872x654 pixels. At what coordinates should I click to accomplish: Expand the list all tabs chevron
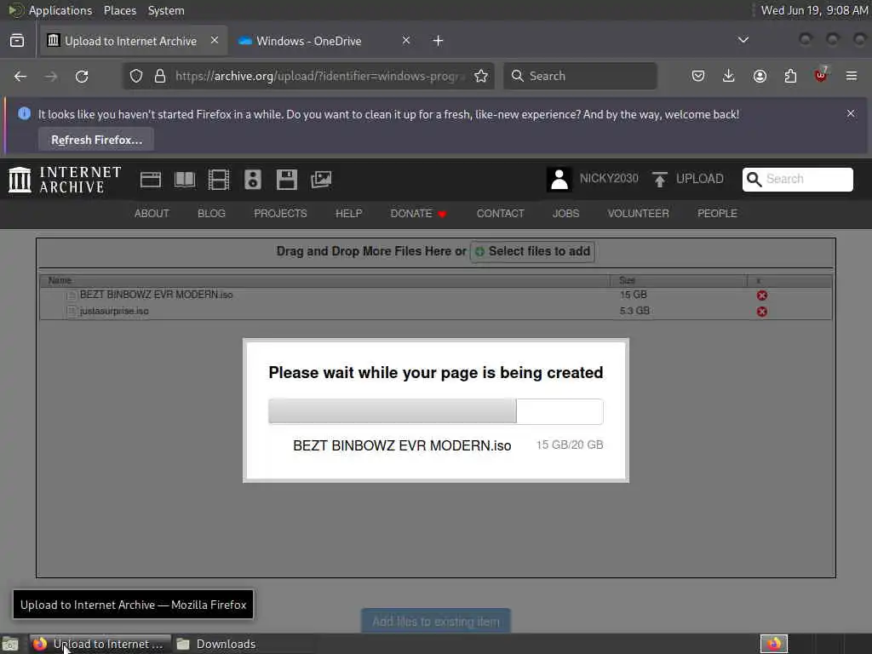coord(743,40)
